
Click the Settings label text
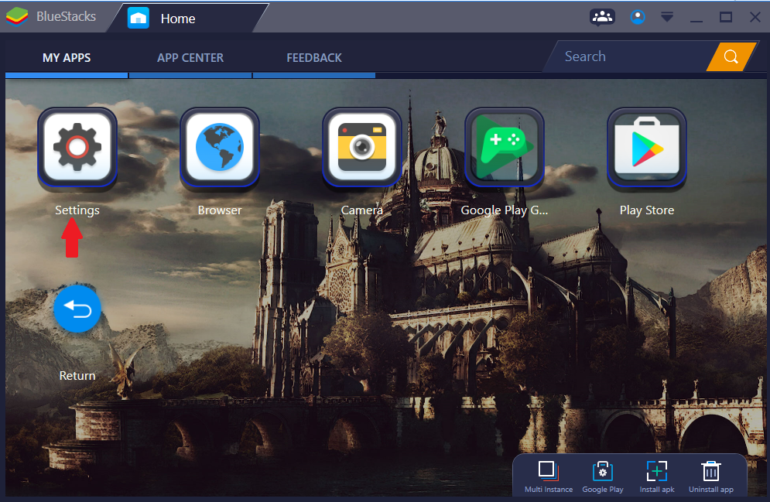[x=77, y=210]
